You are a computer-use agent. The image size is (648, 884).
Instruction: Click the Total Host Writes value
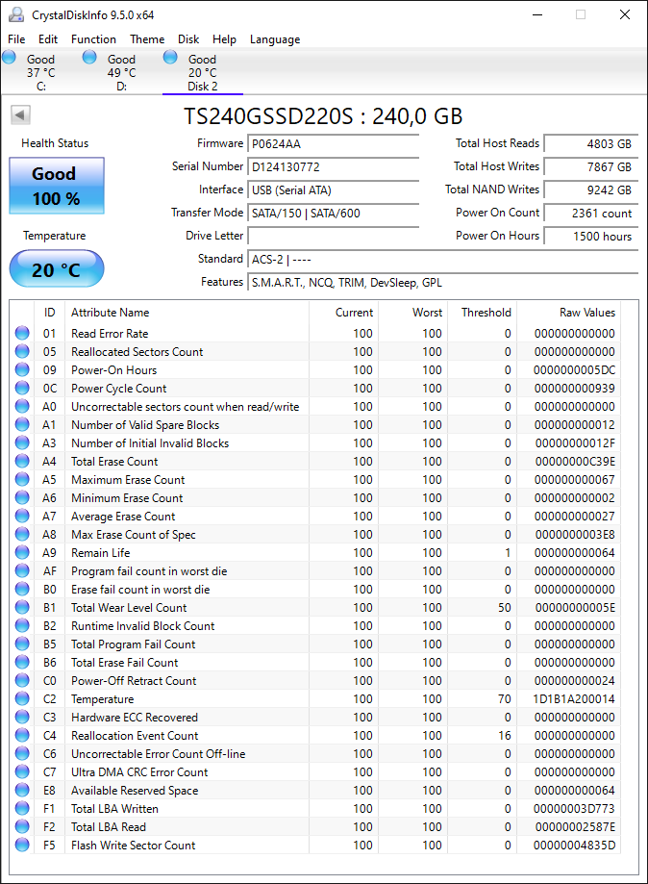[591, 166]
